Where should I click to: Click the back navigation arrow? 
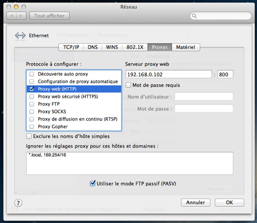(11, 16)
